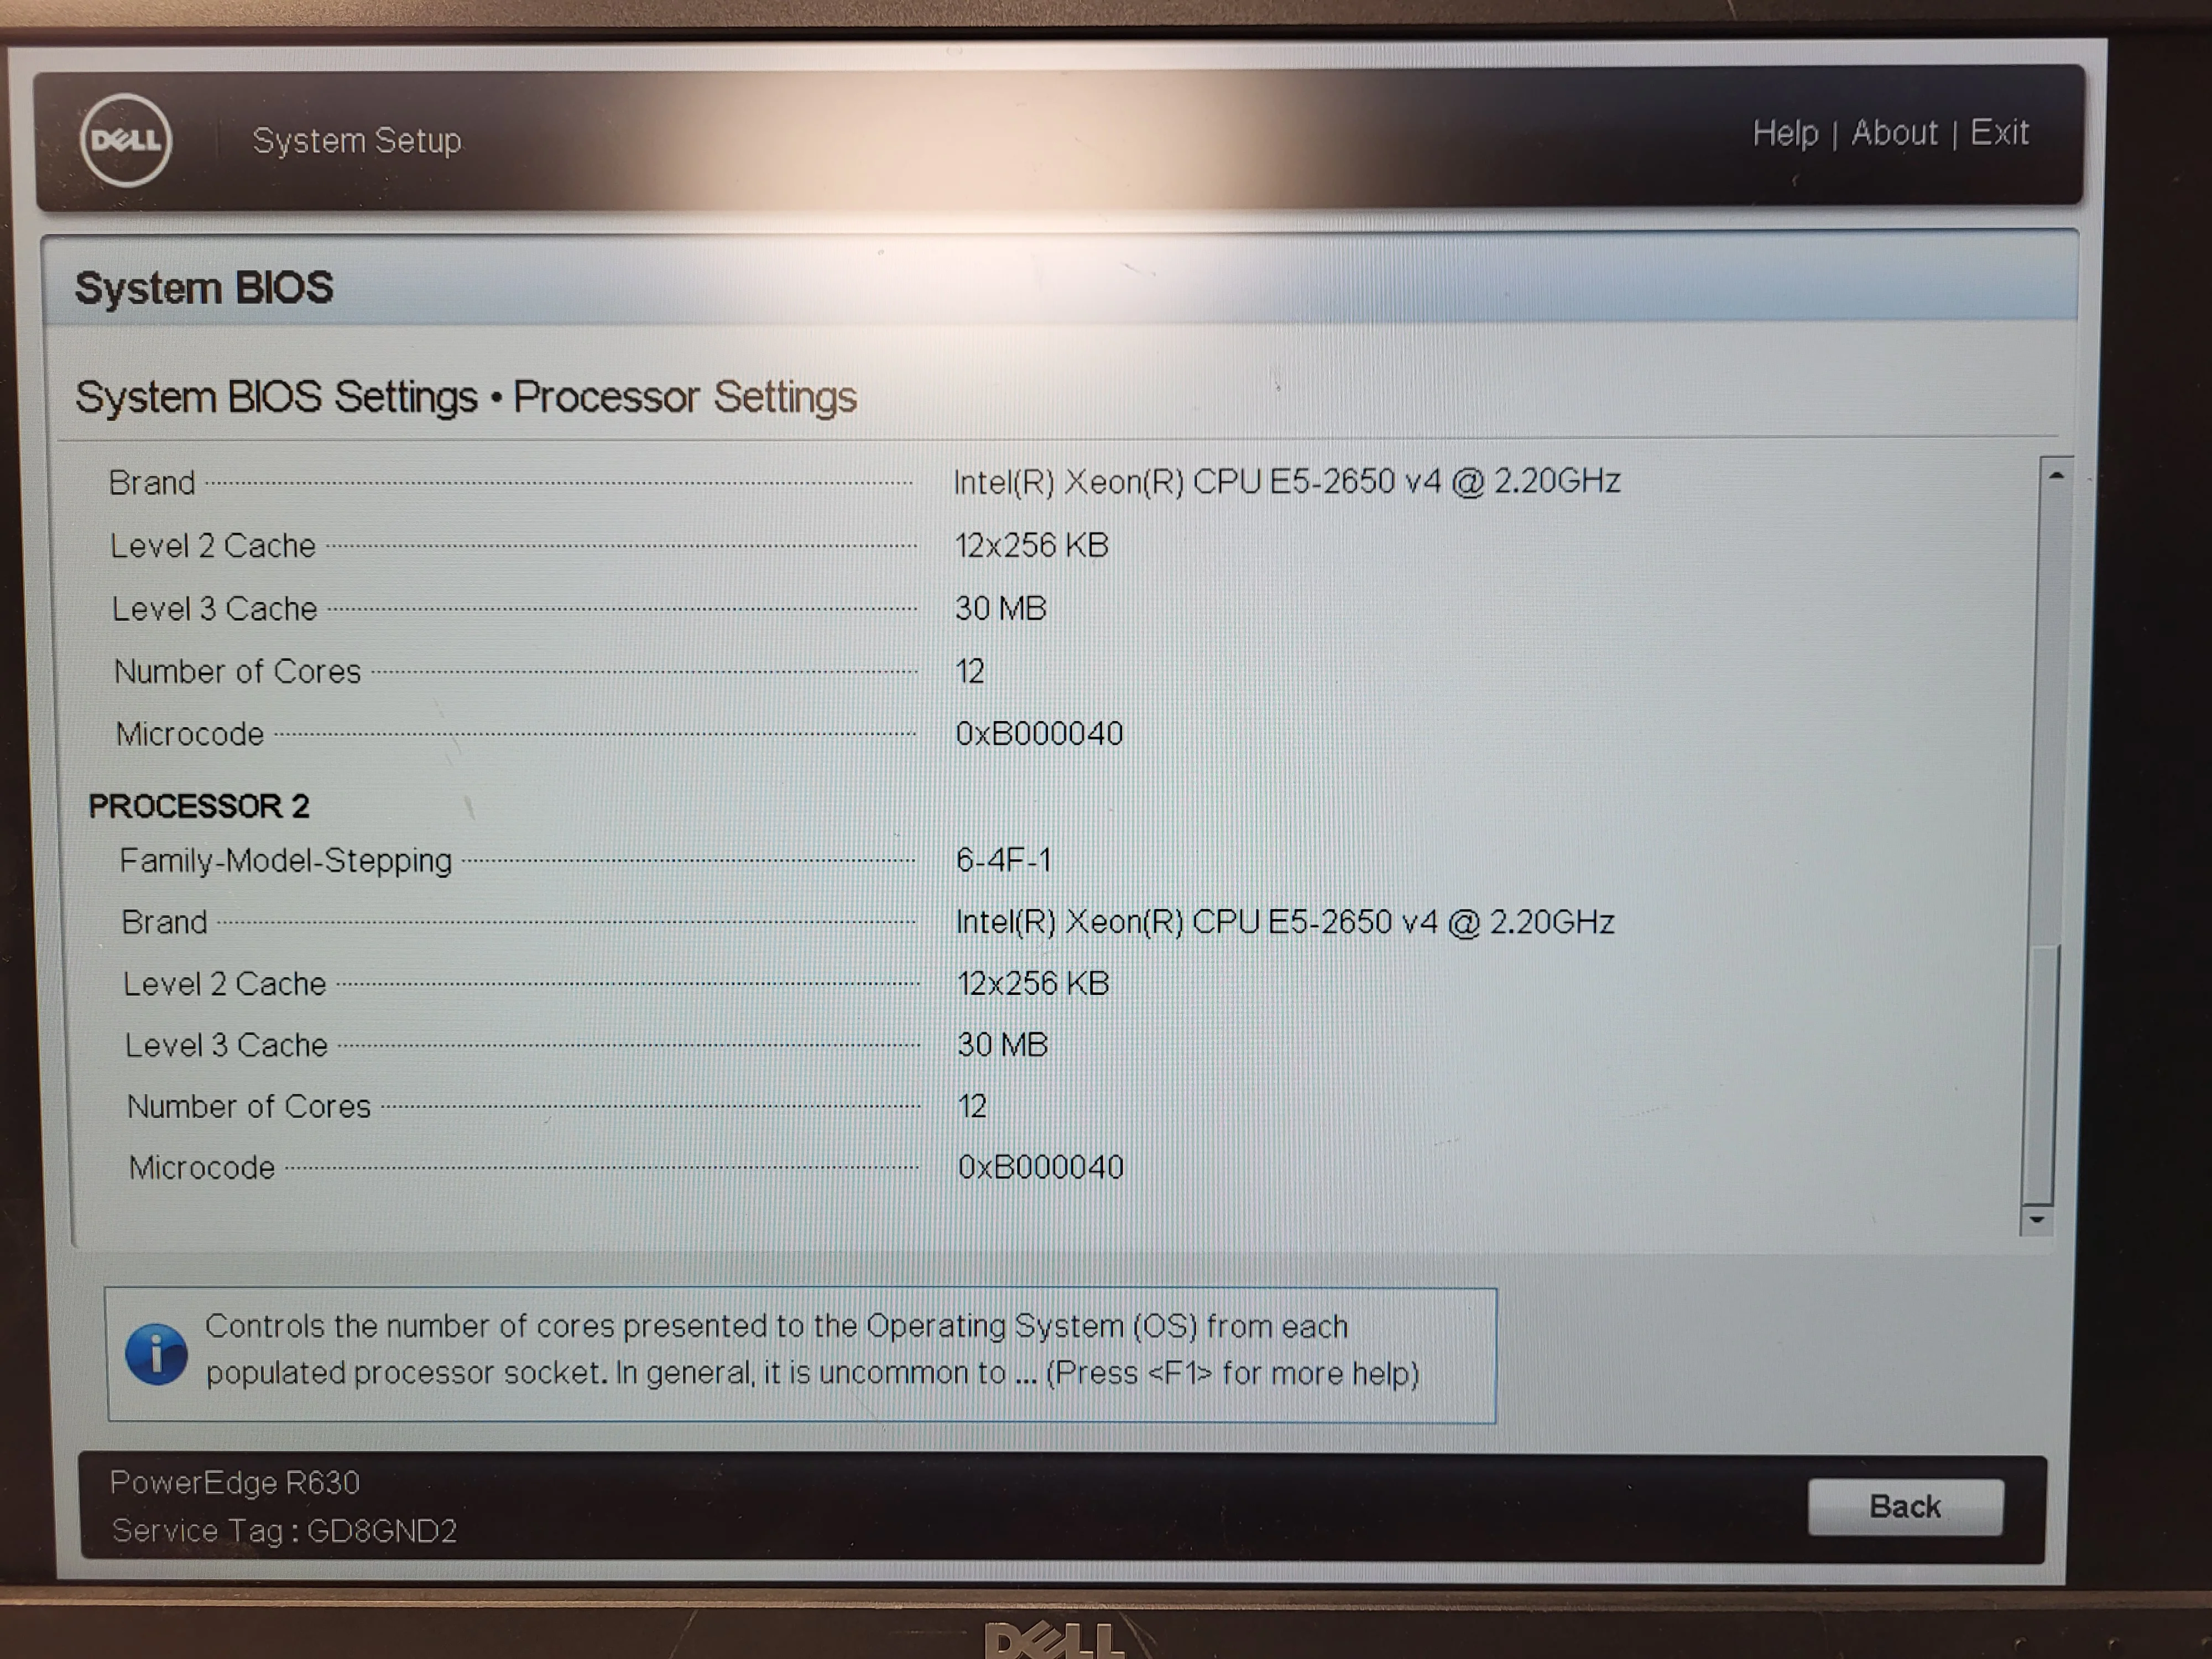2212x1659 pixels.
Task: Click the "System BIOS" panel title
Action: coord(204,288)
